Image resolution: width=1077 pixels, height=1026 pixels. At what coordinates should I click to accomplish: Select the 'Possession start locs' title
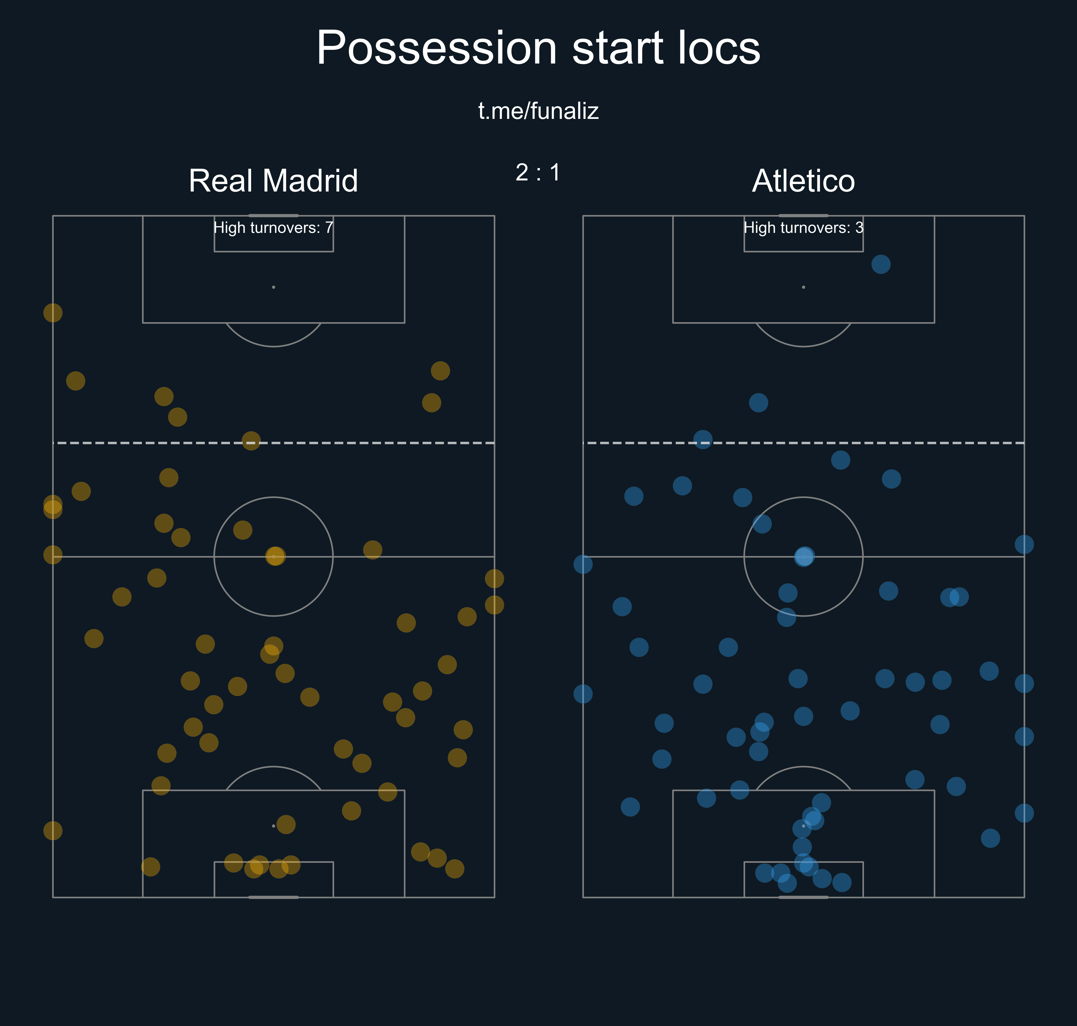pyautogui.click(x=539, y=48)
